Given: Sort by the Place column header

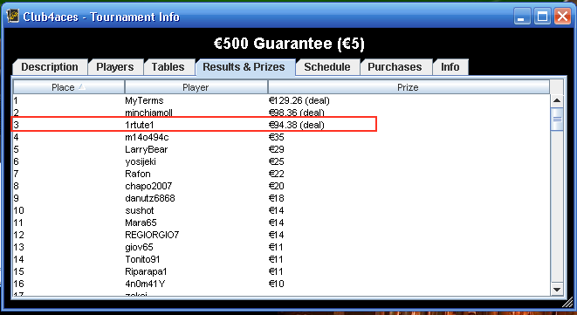Looking at the screenshot, I should pyautogui.click(x=69, y=87).
